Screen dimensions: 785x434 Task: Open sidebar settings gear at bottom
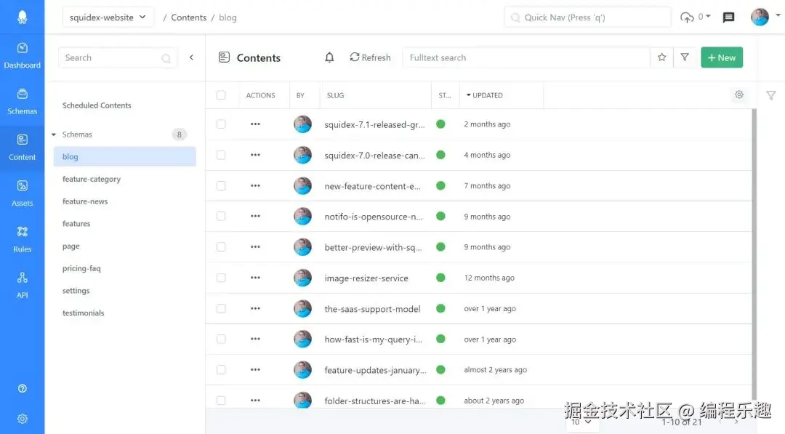coord(22,419)
